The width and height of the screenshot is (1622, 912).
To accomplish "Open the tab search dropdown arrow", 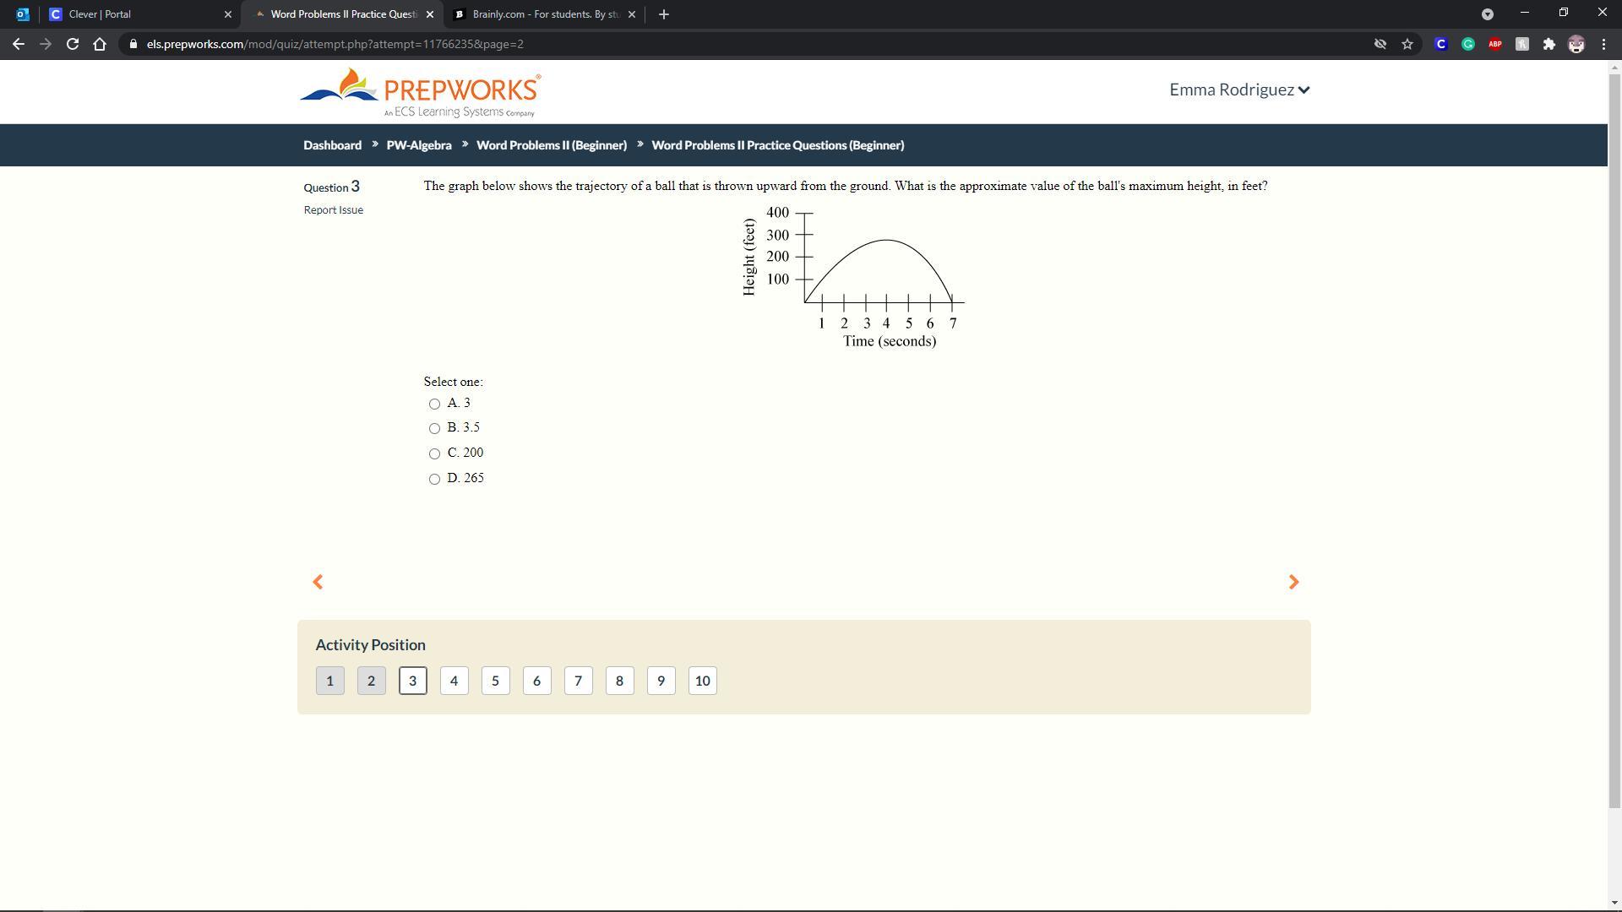I will coord(1488,14).
